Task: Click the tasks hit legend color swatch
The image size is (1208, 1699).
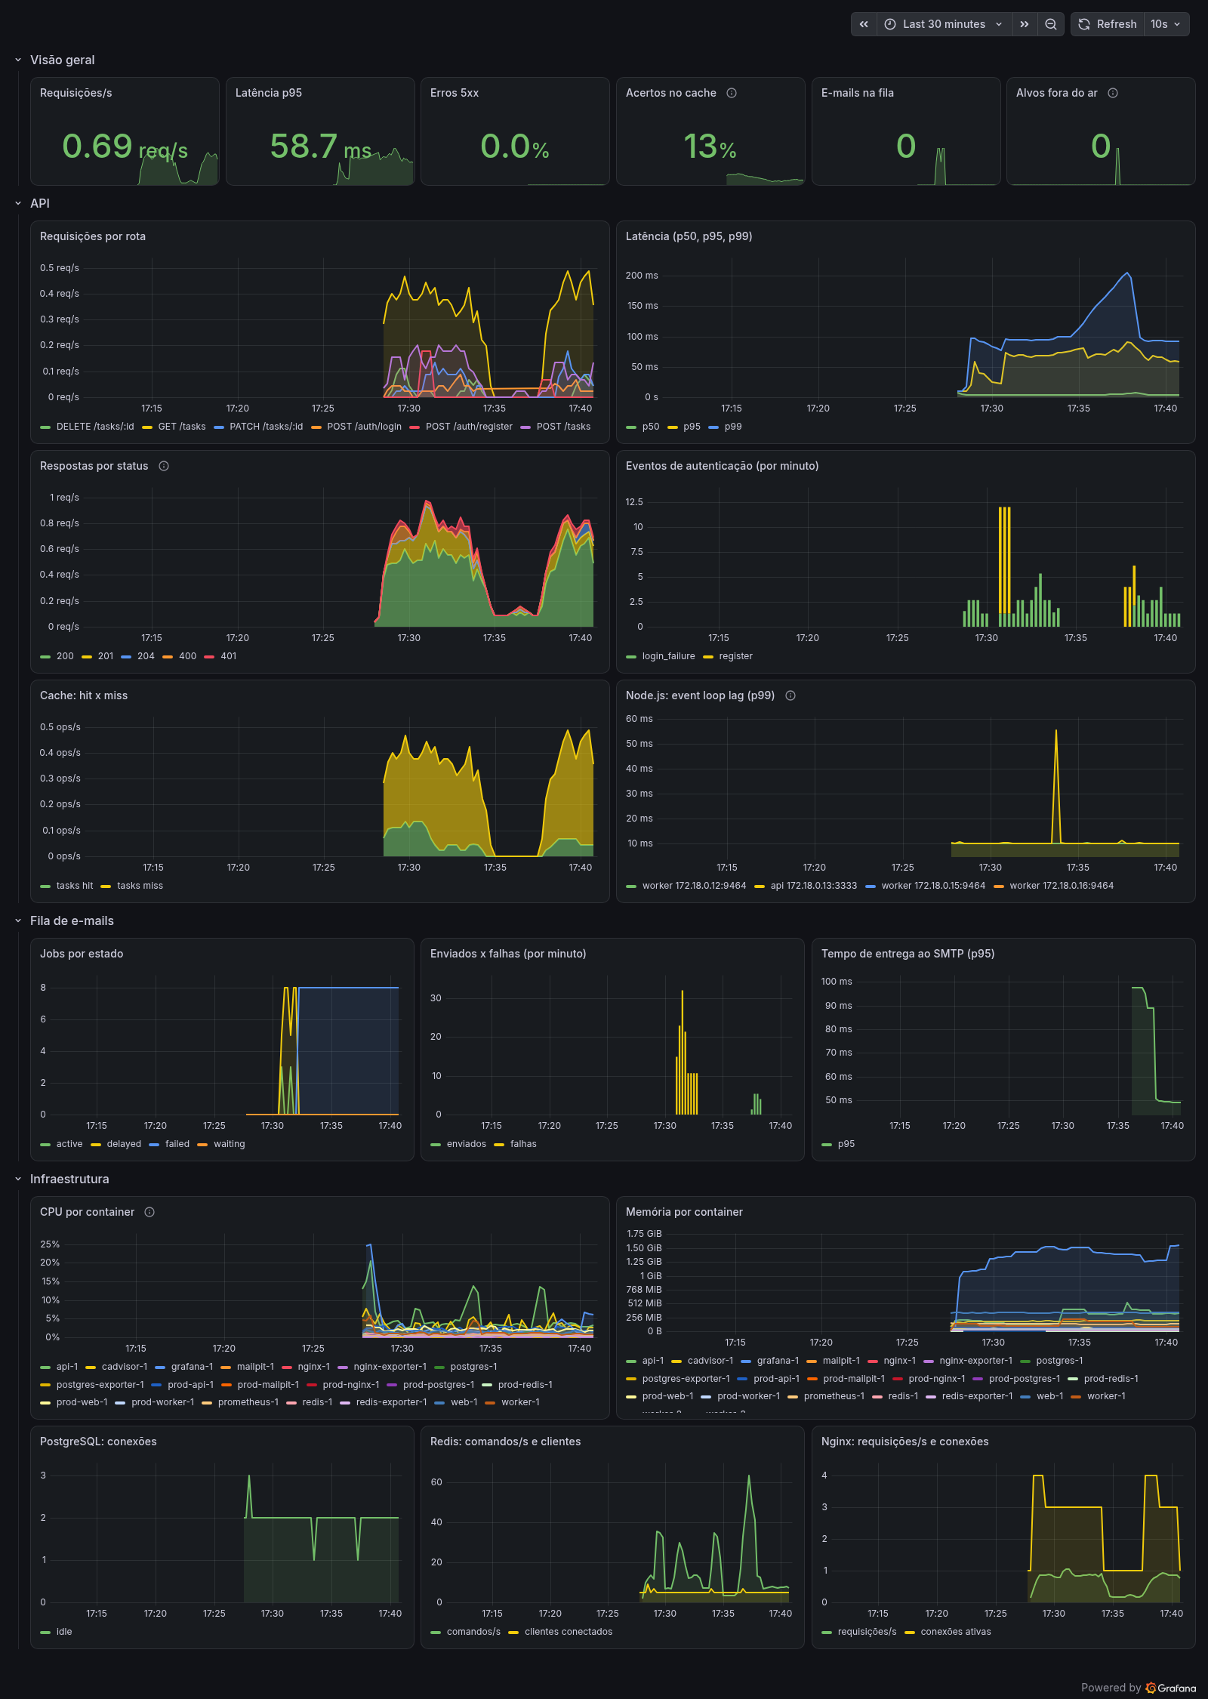Action: click(45, 887)
